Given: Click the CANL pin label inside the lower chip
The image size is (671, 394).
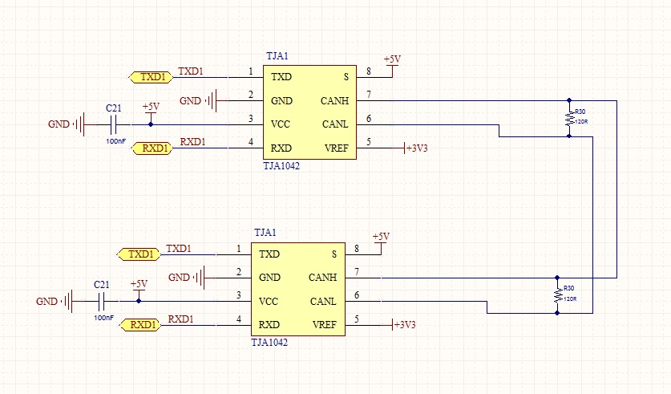Looking at the screenshot, I should point(323,302).
